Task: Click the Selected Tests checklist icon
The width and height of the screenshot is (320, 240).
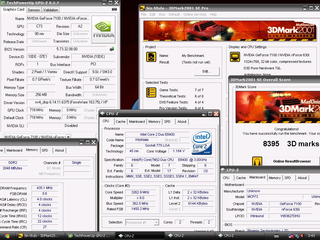Action: (151, 92)
